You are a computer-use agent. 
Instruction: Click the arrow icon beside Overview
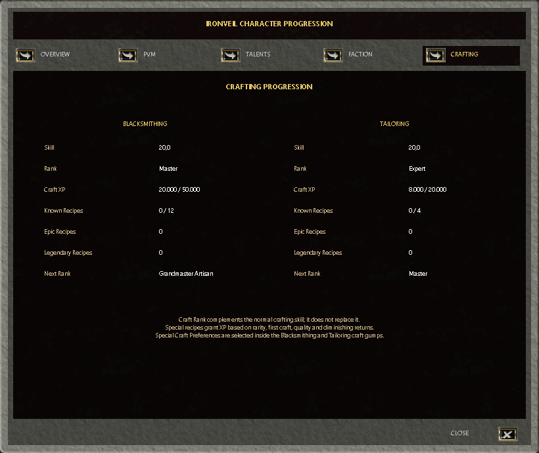[26, 55]
